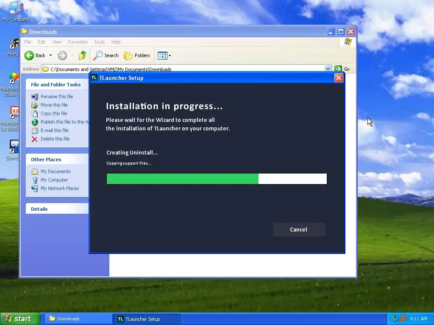This screenshot has height=325, width=434.
Task: Open the Edit menu
Action: (x=42, y=42)
